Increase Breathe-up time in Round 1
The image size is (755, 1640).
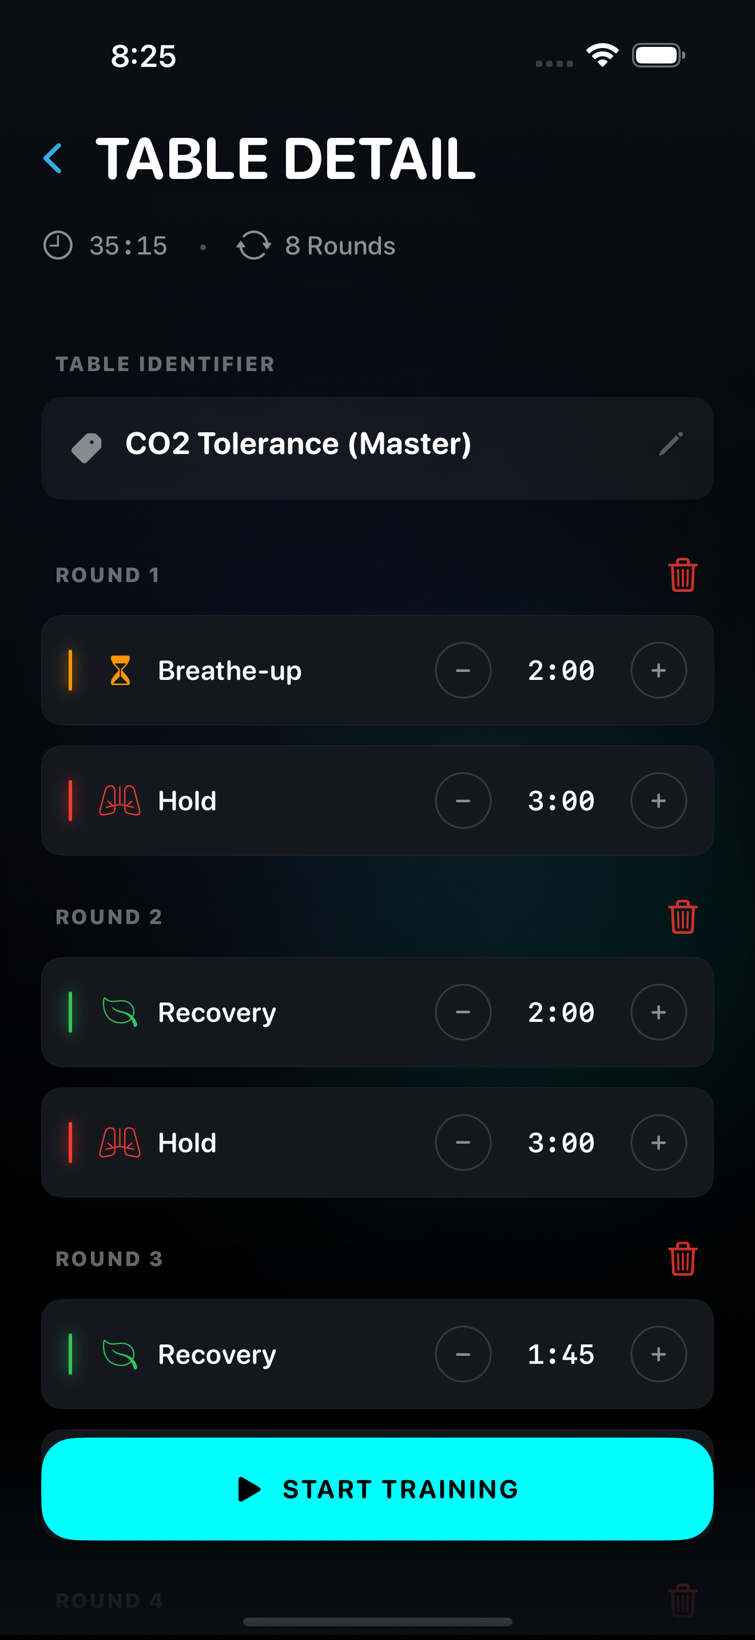point(658,670)
